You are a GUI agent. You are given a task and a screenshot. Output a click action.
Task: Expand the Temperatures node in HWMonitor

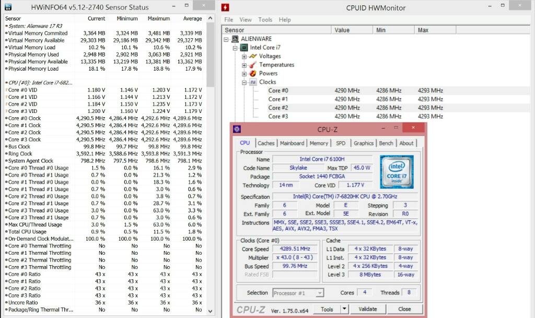coord(244,65)
